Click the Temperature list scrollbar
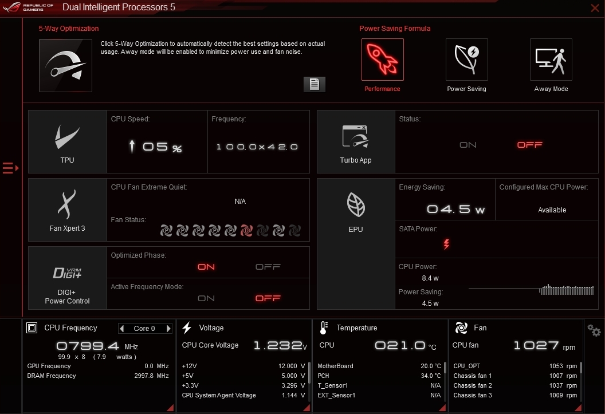Screen dimensions: 605x414 tap(445, 368)
